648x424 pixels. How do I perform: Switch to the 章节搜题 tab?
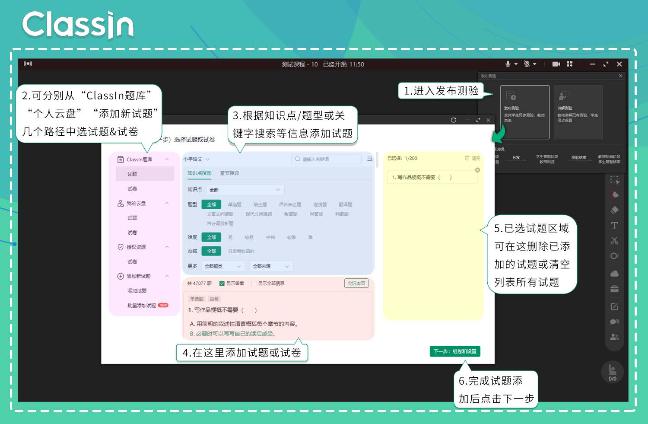pyautogui.click(x=229, y=173)
